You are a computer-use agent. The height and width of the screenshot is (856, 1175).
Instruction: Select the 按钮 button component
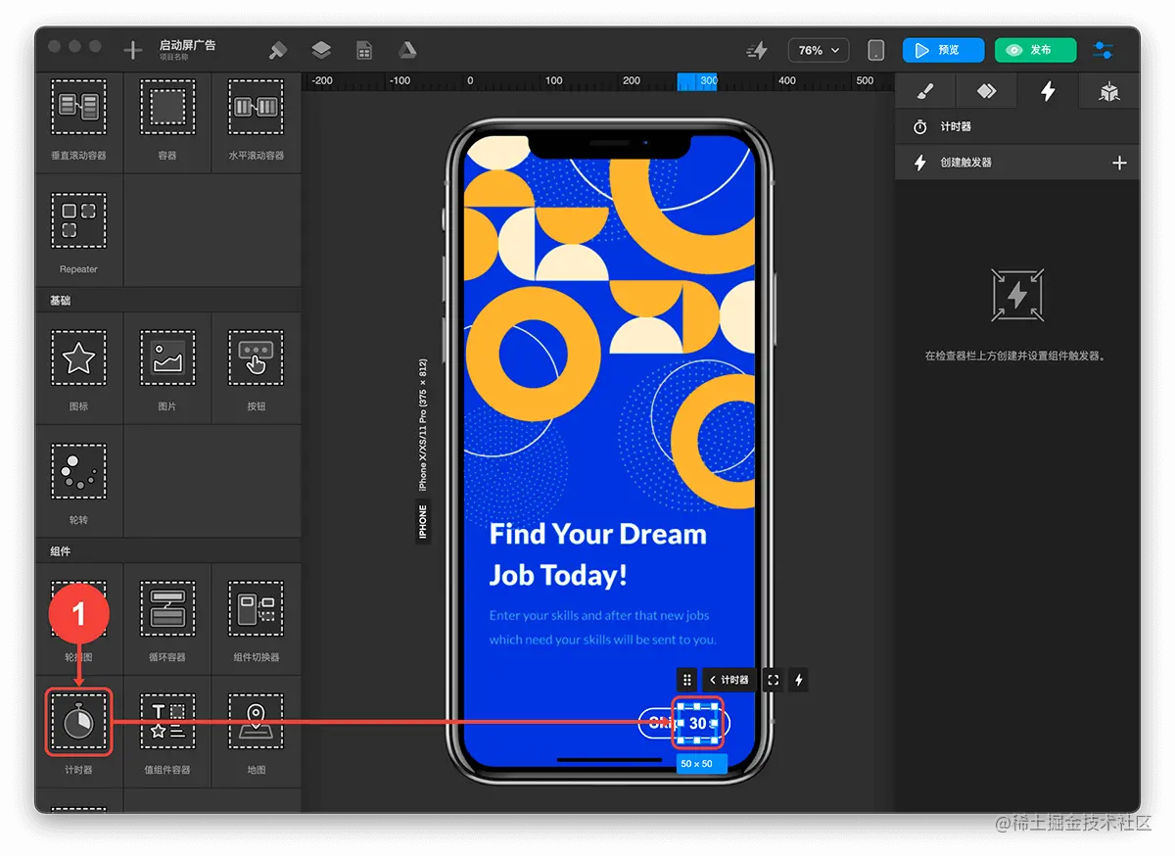[x=256, y=368]
